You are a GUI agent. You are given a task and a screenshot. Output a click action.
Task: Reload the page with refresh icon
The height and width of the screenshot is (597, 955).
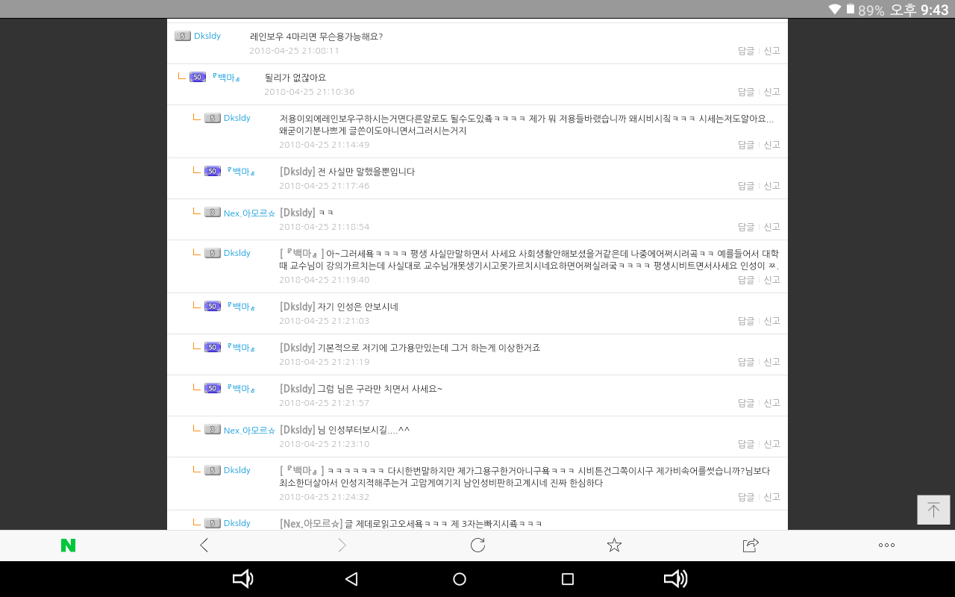477,546
